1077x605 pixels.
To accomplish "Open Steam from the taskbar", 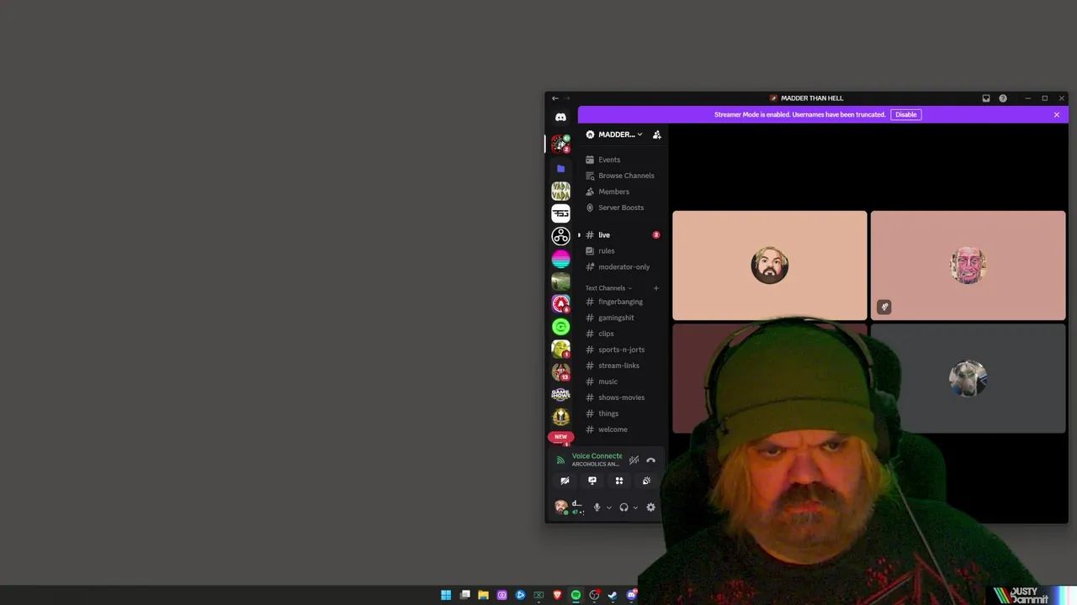I will (613, 595).
